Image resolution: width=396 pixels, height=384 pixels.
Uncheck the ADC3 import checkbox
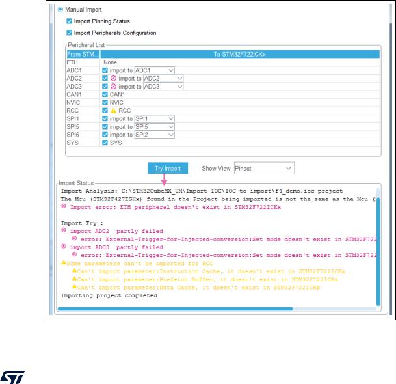105,87
